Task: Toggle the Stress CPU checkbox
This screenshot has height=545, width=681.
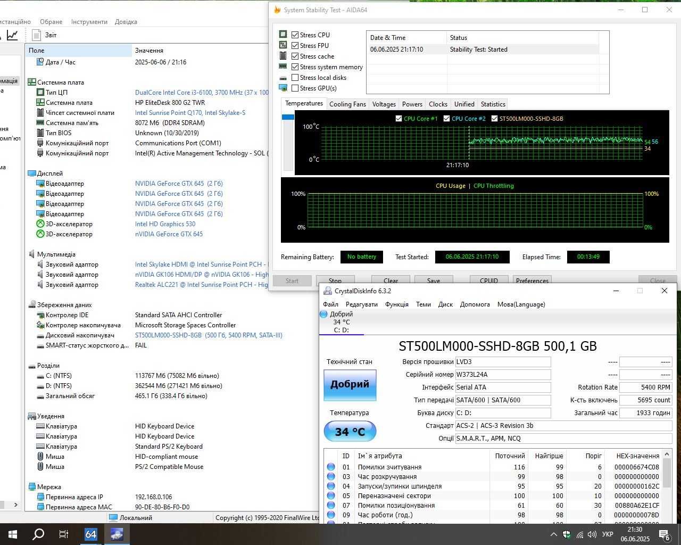Action: click(295, 35)
